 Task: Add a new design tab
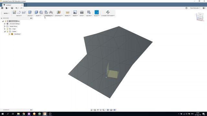click(x=25, y=5)
